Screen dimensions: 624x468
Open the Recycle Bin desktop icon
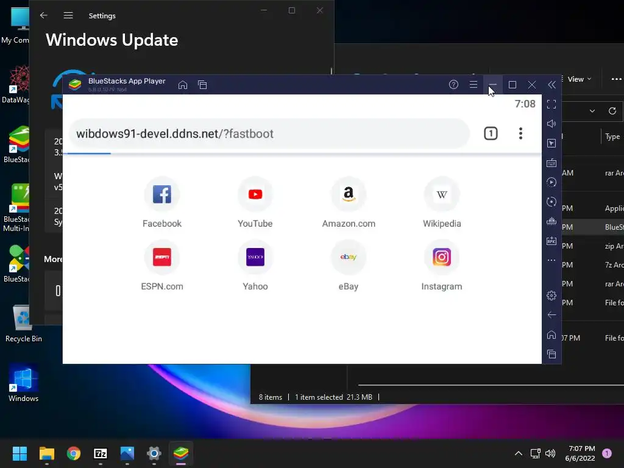[x=24, y=324]
